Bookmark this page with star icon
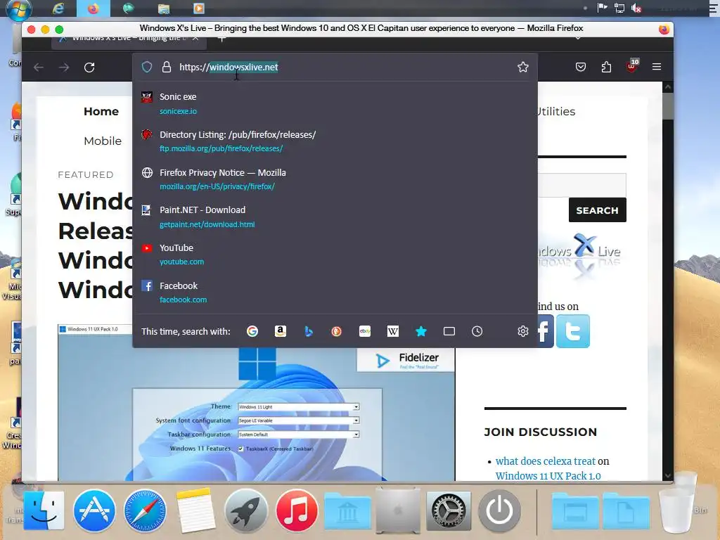Viewport: 720px width, 540px height. click(523, 67)
